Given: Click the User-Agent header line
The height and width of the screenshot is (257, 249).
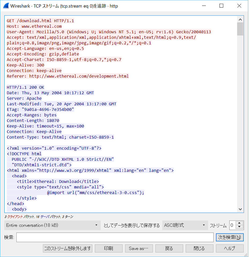Looking at the screenshot, I should [x=109, y=32].
